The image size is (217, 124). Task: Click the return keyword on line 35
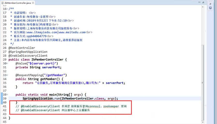tap(28, 83)
